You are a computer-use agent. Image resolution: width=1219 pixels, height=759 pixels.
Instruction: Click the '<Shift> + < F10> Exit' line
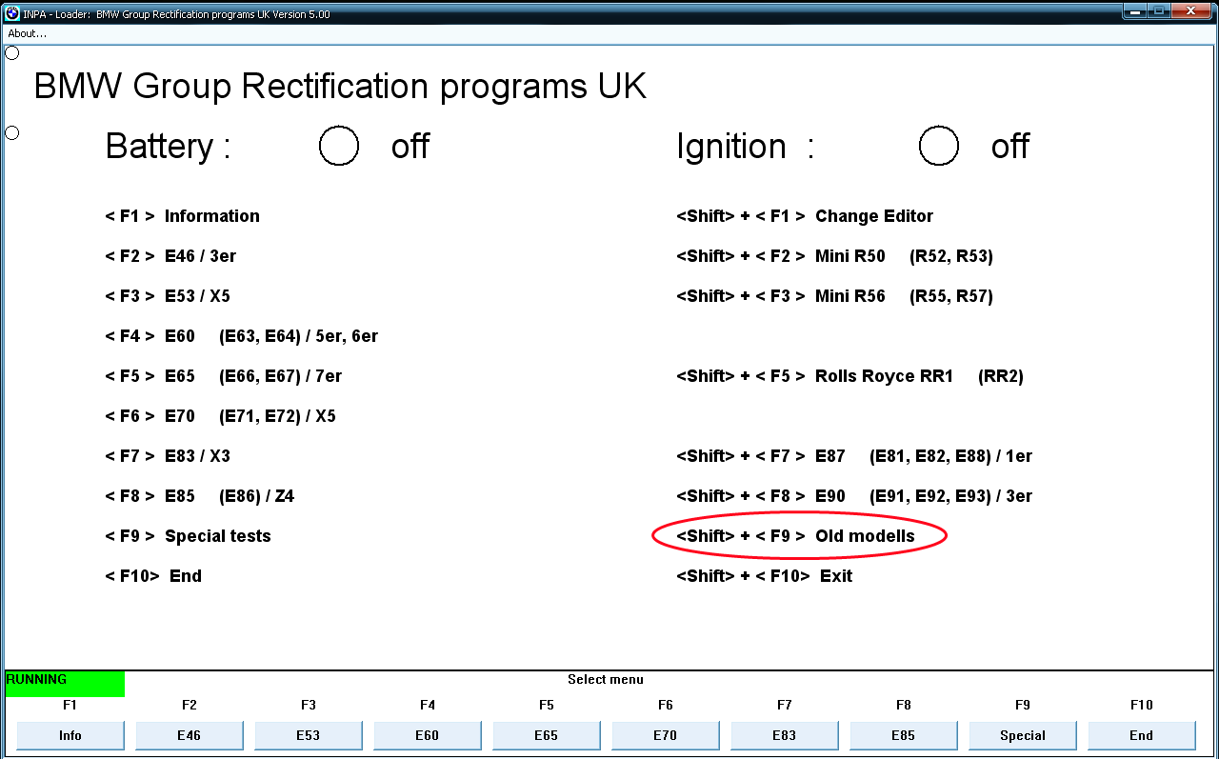click(x=765, y=576)
